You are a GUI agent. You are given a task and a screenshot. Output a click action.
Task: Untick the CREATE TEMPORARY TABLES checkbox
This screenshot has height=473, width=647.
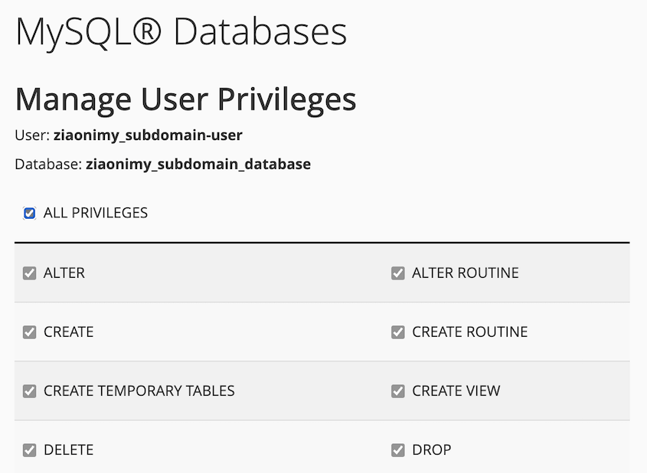point(30,391)
